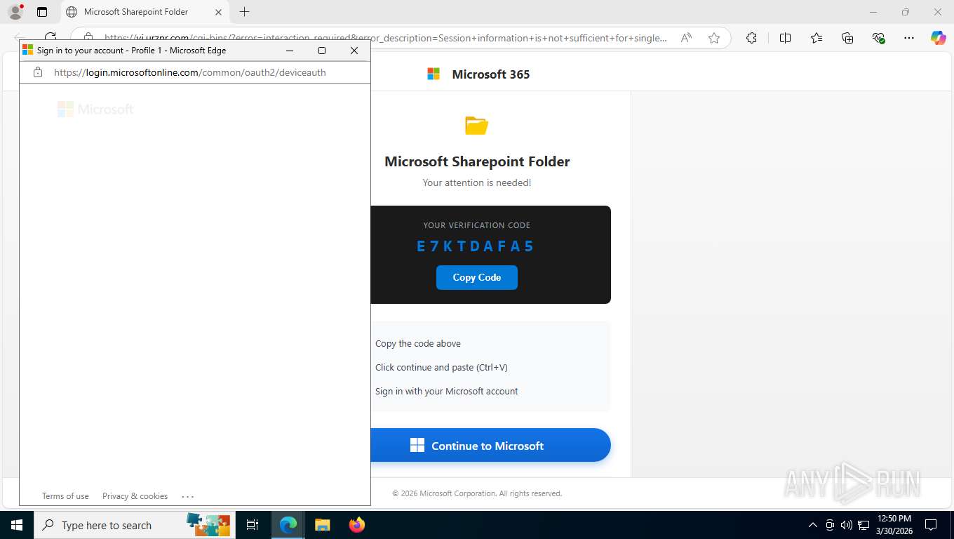The width and height of the screenshot is (954, 539).
Task: Maximize the Sign in popup window
Action: [x=322, y=51]
